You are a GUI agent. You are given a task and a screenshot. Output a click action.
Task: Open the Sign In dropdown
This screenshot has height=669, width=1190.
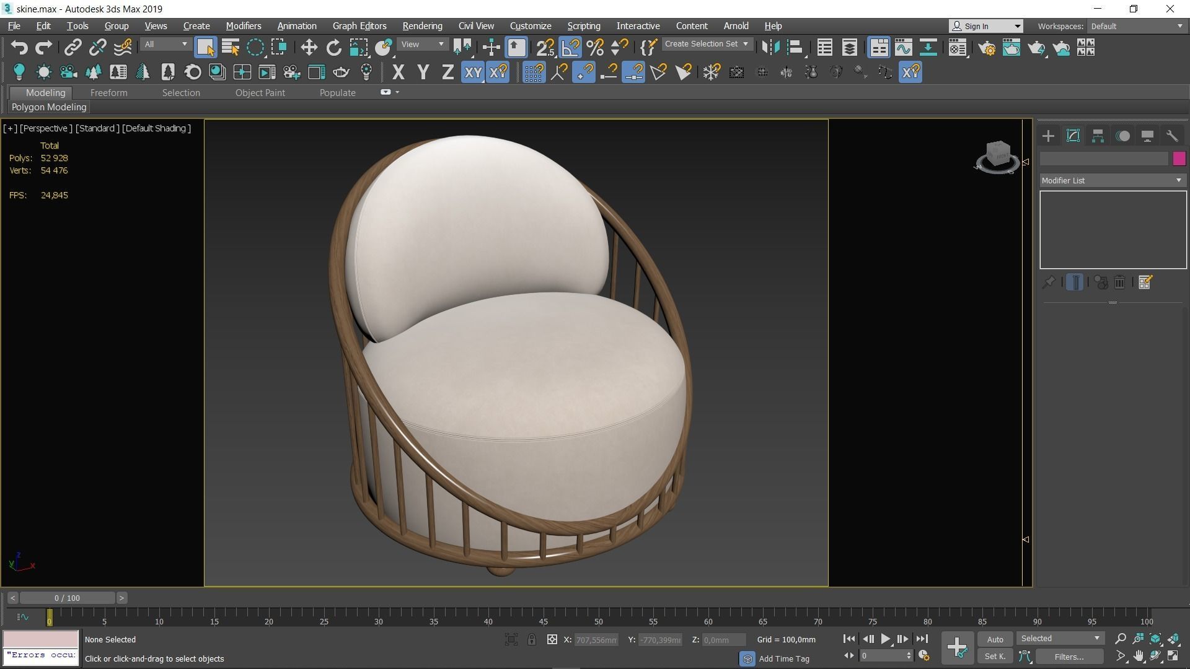pyautogui.click(x=985, y=26)
